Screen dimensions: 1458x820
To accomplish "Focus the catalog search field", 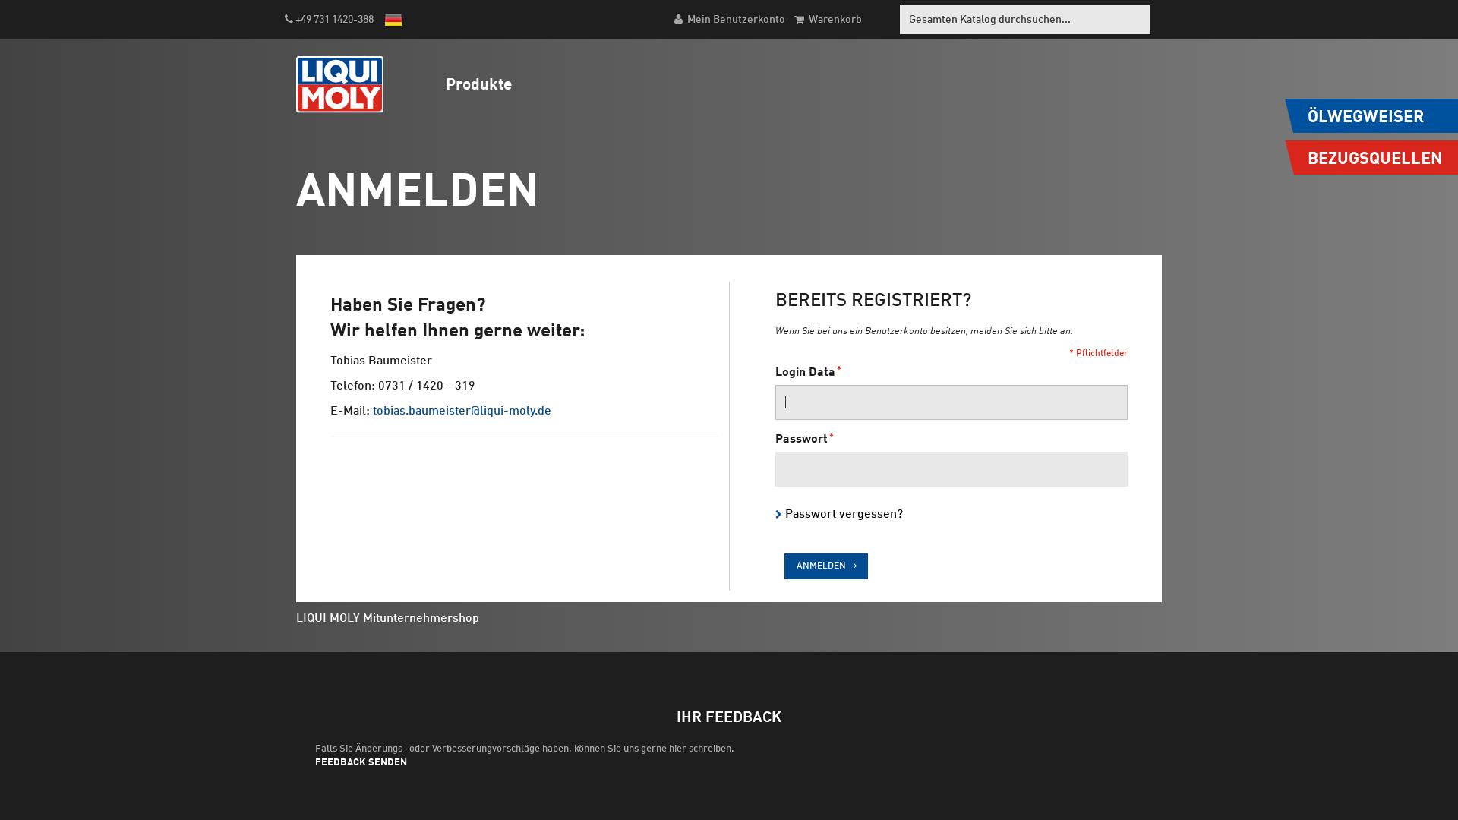I will click(1024, 20).
